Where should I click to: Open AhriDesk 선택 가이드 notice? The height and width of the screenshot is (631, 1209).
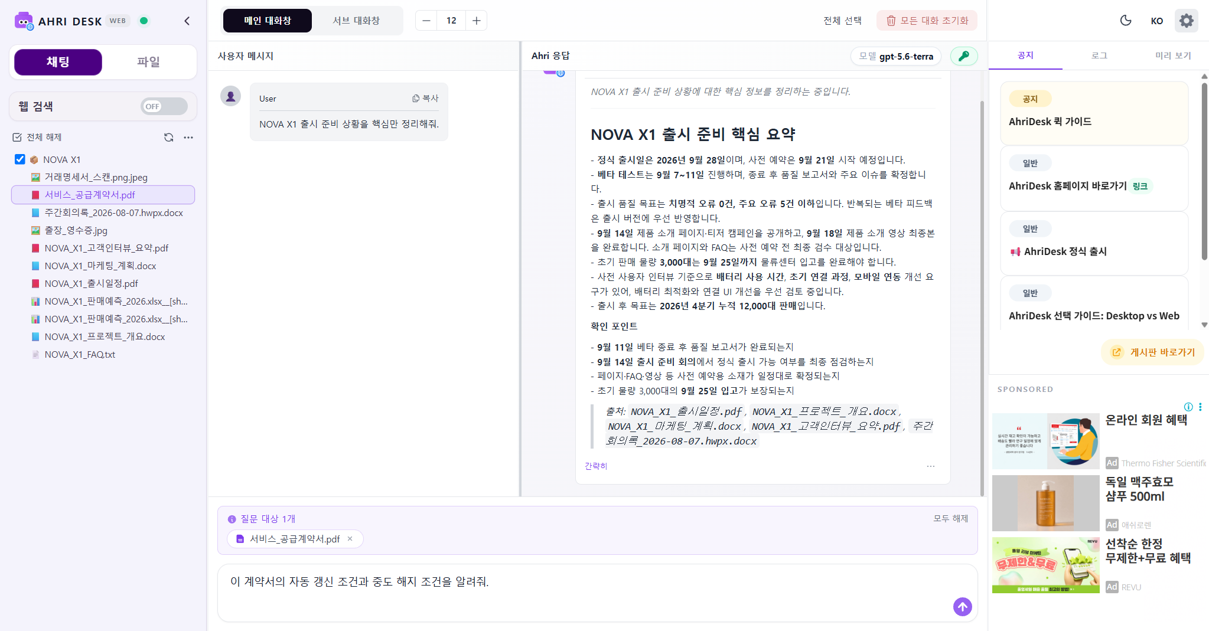pos(1094,303)
